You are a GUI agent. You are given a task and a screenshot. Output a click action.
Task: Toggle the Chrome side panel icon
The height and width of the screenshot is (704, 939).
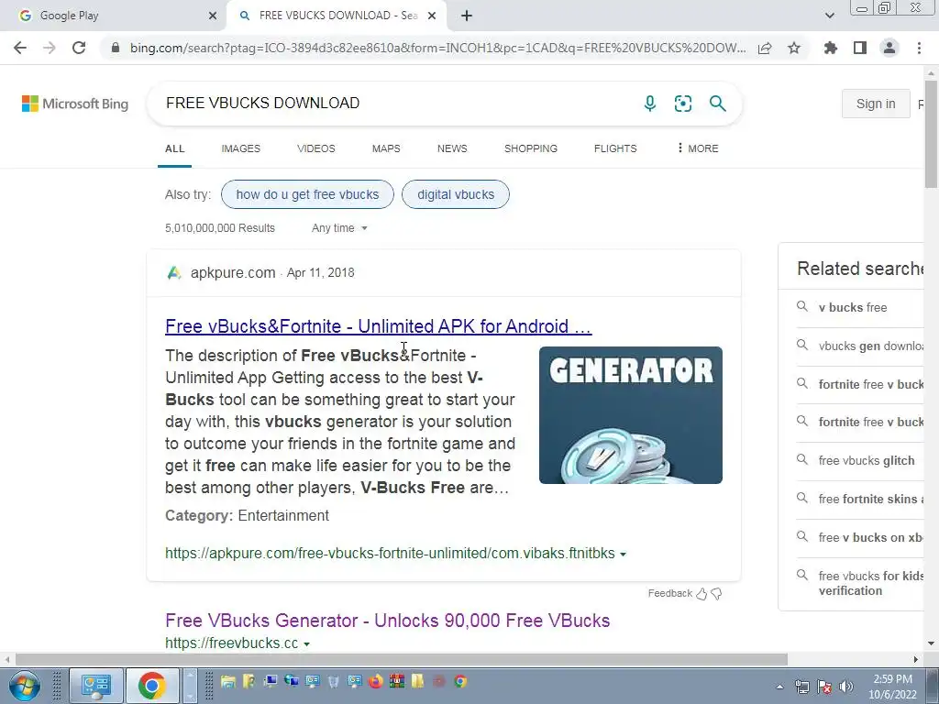pos(860,48)
